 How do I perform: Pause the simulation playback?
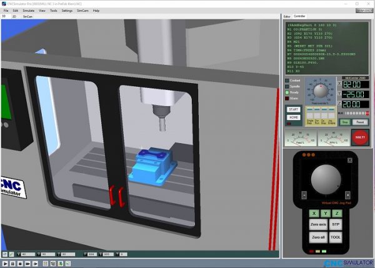[12, 264]
